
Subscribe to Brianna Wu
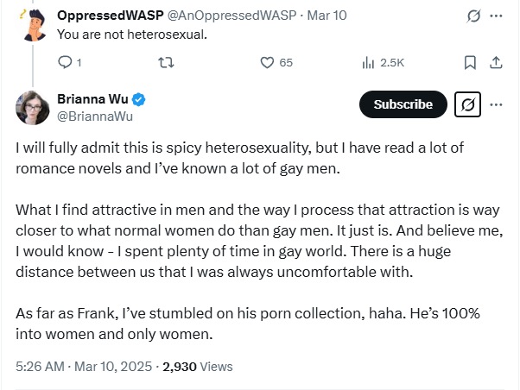coord(403,104)
